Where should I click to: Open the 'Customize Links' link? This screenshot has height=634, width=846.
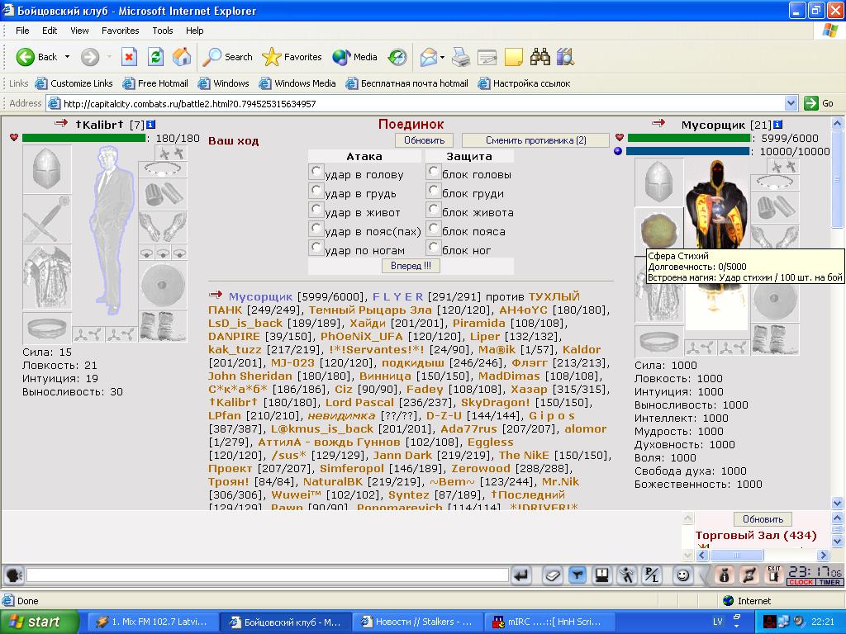point(74,83)
